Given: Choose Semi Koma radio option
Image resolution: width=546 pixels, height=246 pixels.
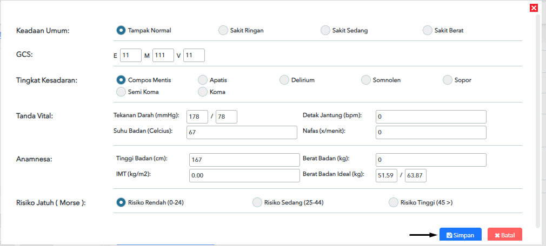Looking at the screenshot, I should tap(121, 92).
